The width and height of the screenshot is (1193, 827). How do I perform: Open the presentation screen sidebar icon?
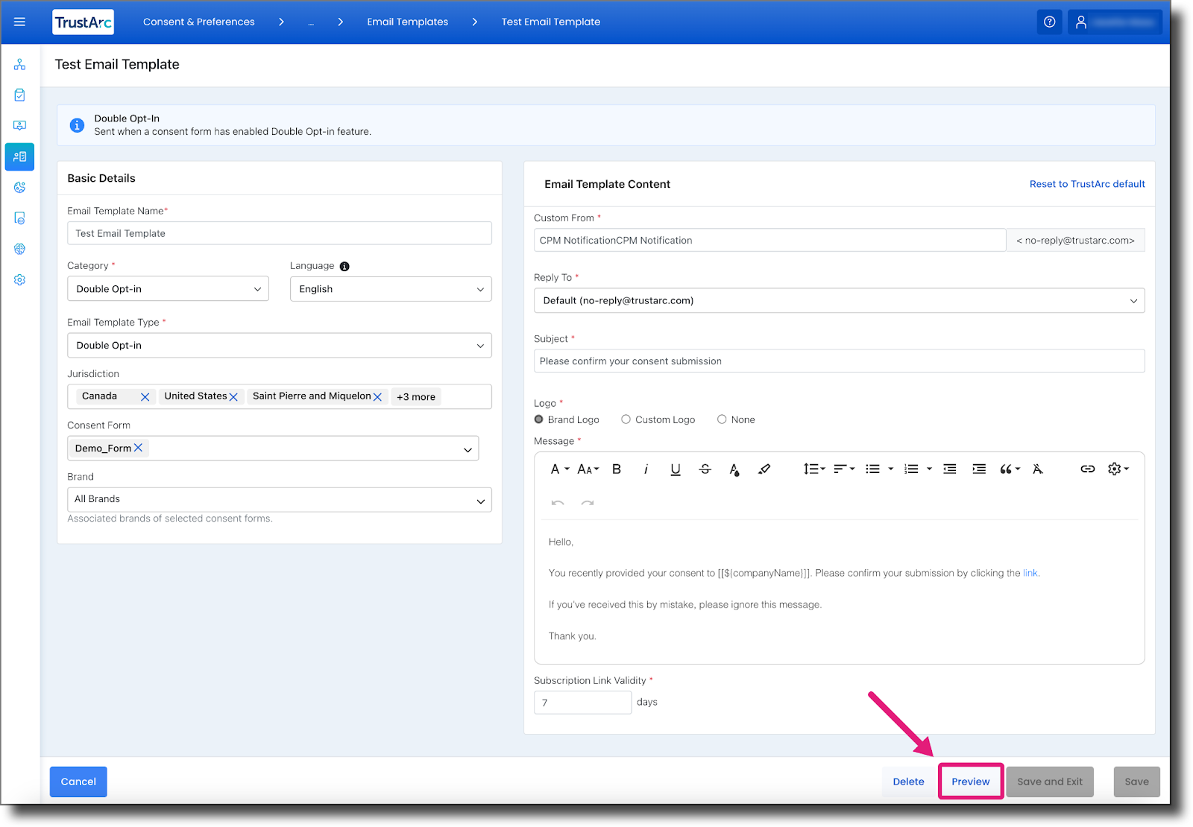(19, 126)
